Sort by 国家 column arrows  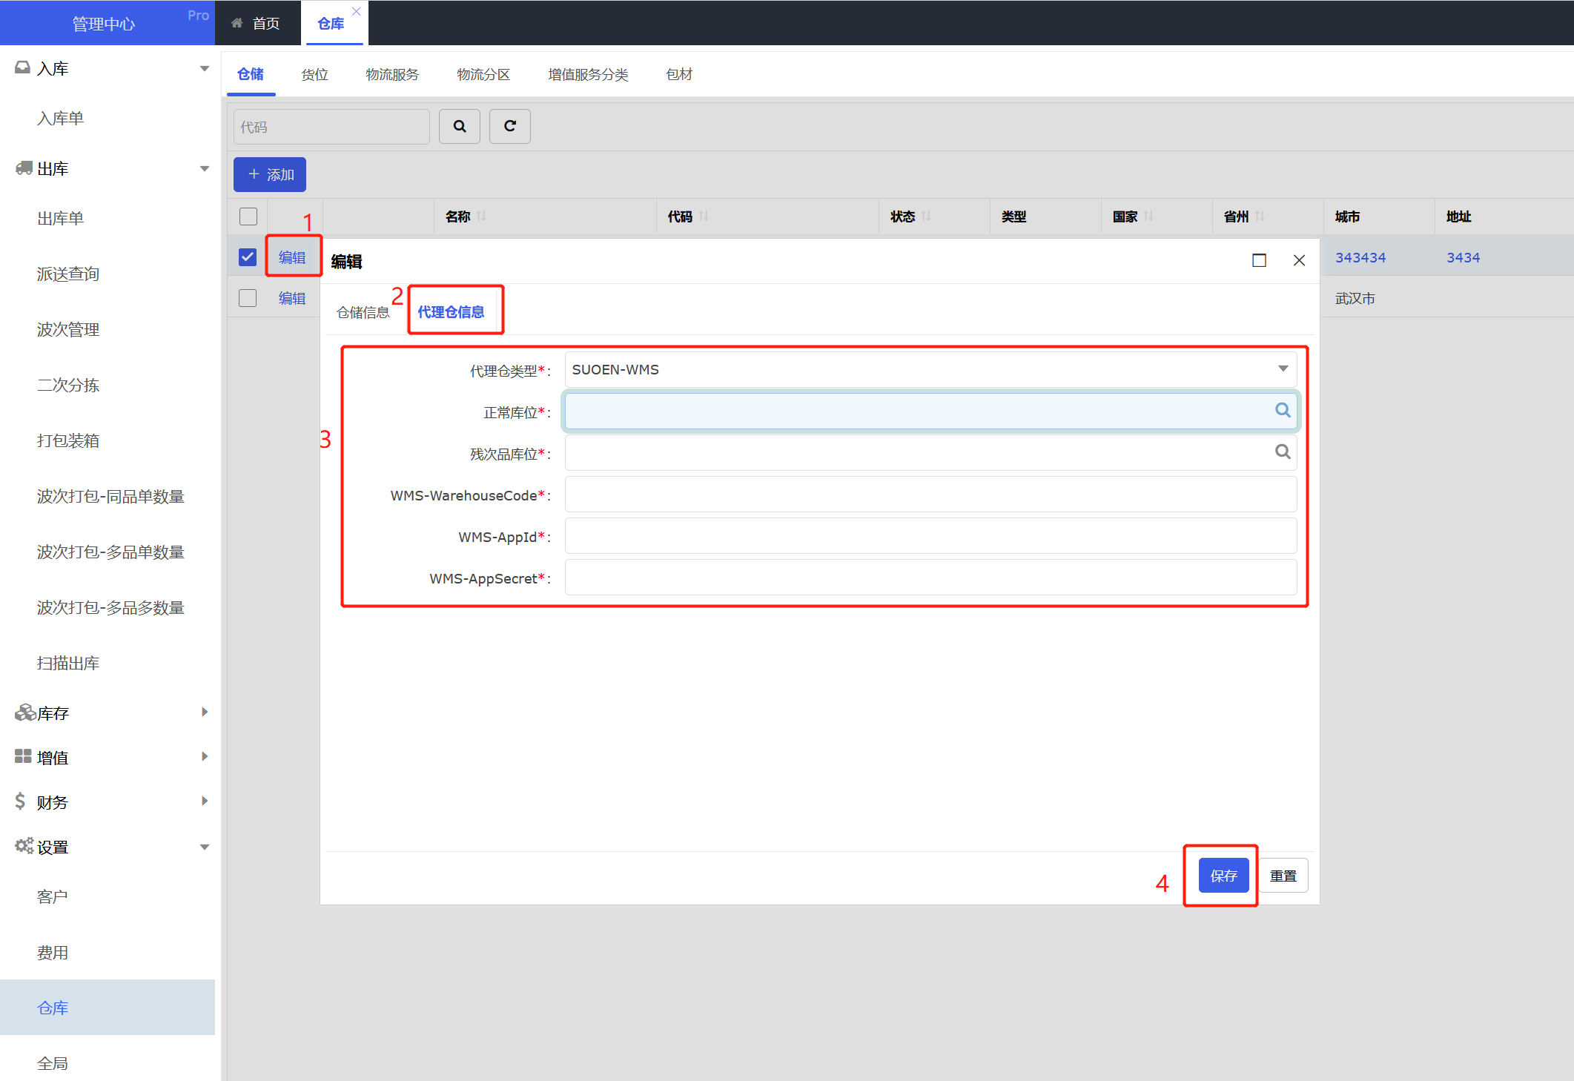click(1148, 216)
